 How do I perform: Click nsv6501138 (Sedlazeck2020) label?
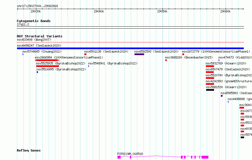click(x=106, y=51)
